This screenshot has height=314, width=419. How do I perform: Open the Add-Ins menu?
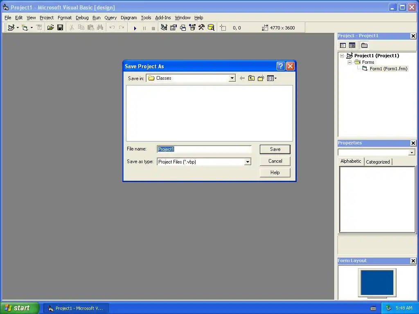click(x=163, y=18)
